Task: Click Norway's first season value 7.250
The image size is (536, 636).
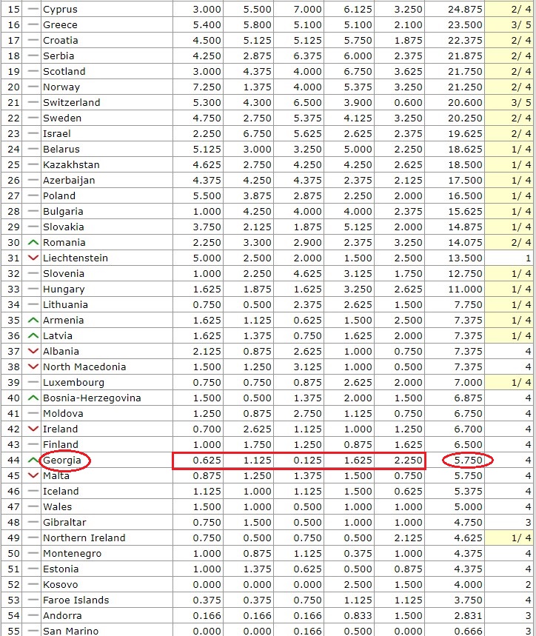Action: coord(207,87)
